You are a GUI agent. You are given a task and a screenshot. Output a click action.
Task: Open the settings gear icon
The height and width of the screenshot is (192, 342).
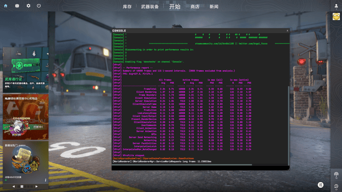pyautogui.click(x=28, y=6)
